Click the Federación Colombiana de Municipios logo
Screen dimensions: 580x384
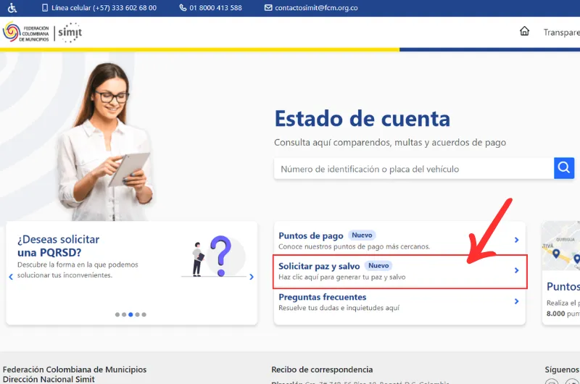pyautogui.click(x=26, y=33)
